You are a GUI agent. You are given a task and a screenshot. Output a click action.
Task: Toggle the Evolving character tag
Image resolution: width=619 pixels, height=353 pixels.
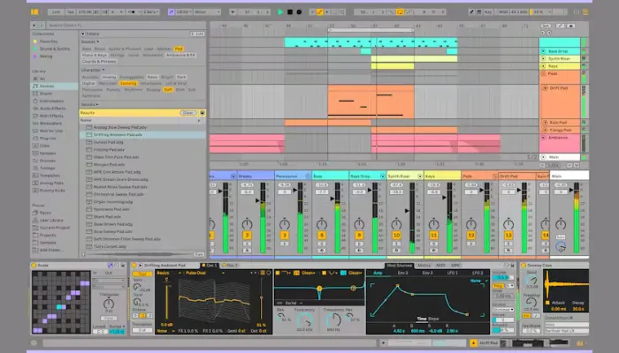[128, 84]
